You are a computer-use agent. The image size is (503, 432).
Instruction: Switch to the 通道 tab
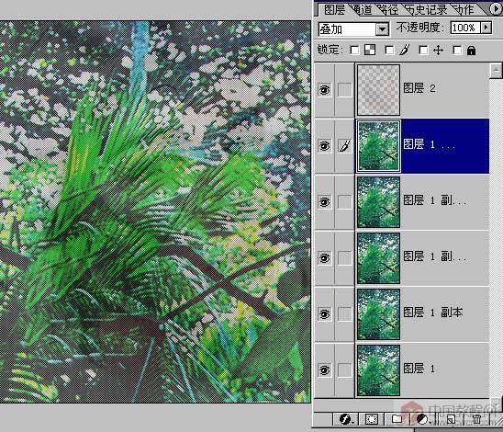pos(362,9)
